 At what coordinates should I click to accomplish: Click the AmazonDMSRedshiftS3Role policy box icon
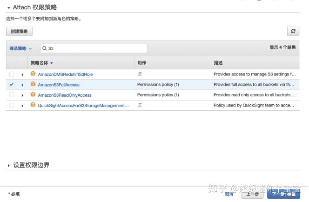[x=33, y=74]
